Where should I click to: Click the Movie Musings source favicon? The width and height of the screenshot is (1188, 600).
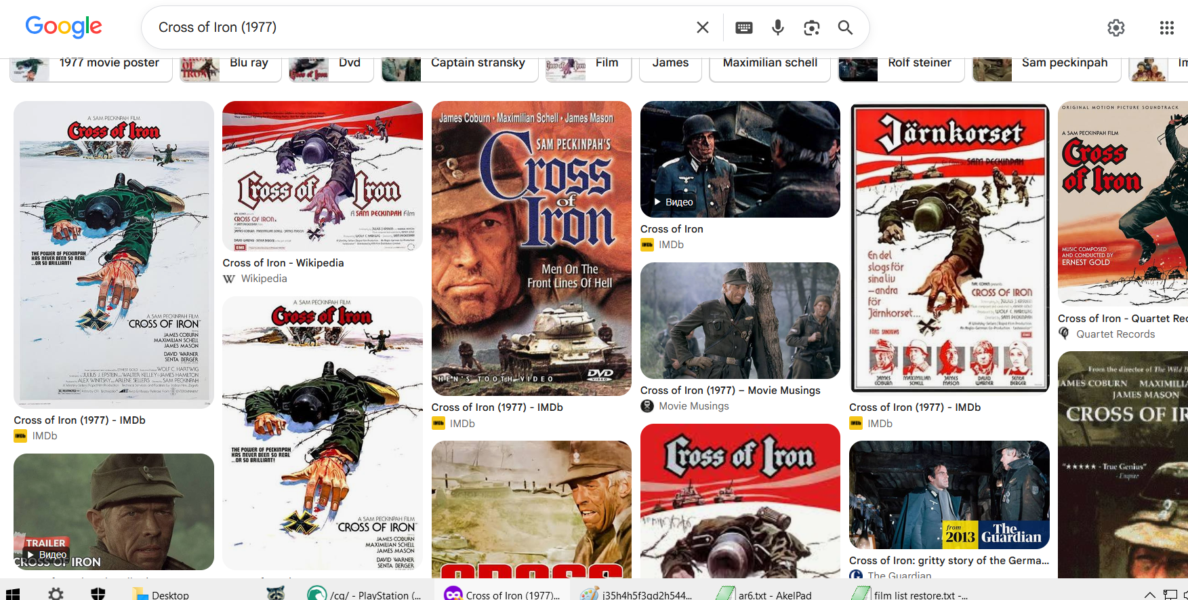point(647,406)
